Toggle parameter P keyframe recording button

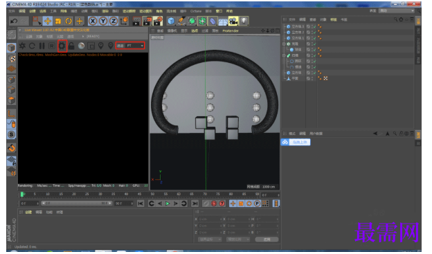[257, 203]
